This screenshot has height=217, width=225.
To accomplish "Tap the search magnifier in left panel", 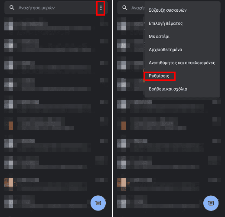I will 12,8.
